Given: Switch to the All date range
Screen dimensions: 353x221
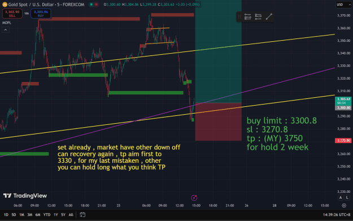Looking at the screenshot, I should click(x=71, y=215).
